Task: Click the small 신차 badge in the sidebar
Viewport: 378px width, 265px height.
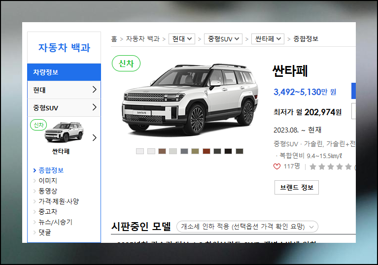Action: tap(38, 125)
